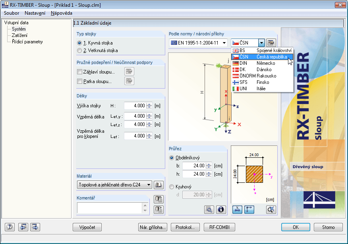Click the info icon in the Průřez panel
Viewport: 348px width, 244px height.
(221, 209)
